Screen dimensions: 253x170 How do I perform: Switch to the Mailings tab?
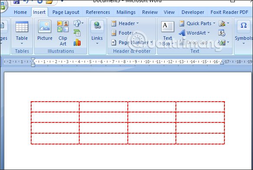pyautogui.click(x=126, y=12)
